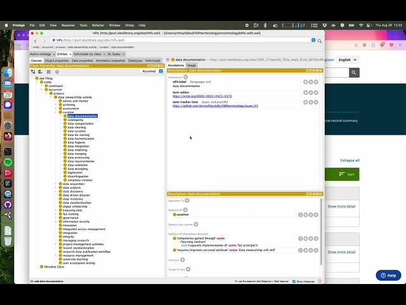Click the Description panel vertical scrollbar

coord(320,222)
